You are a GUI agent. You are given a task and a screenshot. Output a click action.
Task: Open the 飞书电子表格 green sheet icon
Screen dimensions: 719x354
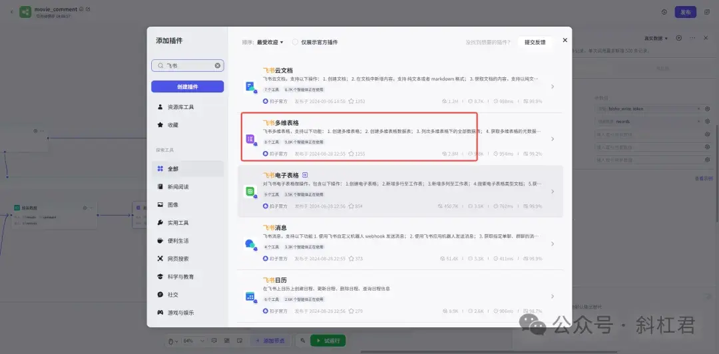click(250, 191)
